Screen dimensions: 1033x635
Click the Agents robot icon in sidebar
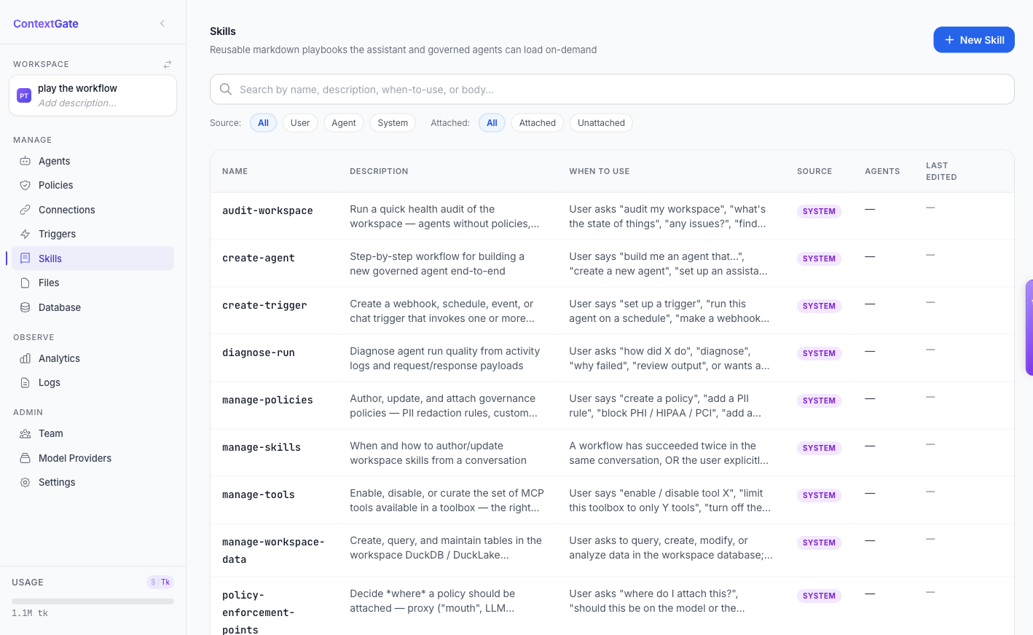click(25, 161)
